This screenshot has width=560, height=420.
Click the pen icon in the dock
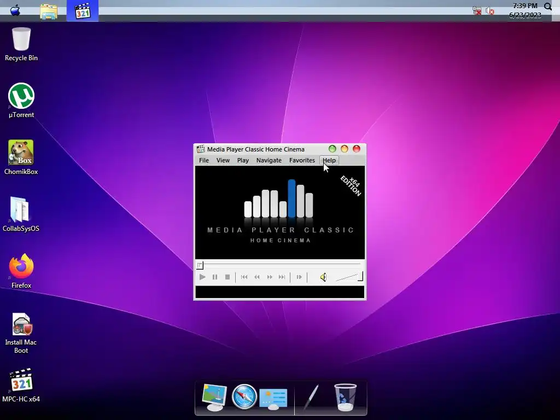[x=311, y=397]
